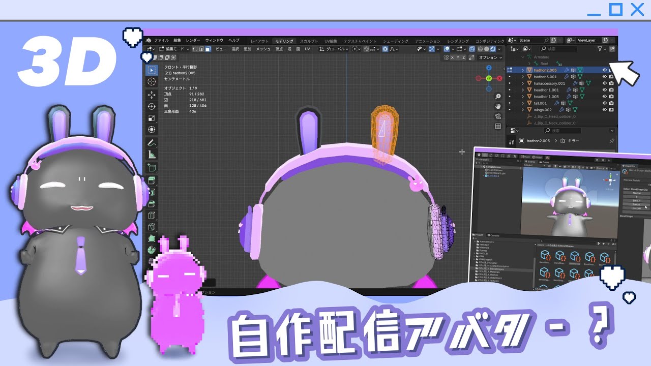Switch to the レイアウト workspace tab
Image resolution: width=651 pixels, height=366 pixels.
point(259,41)
